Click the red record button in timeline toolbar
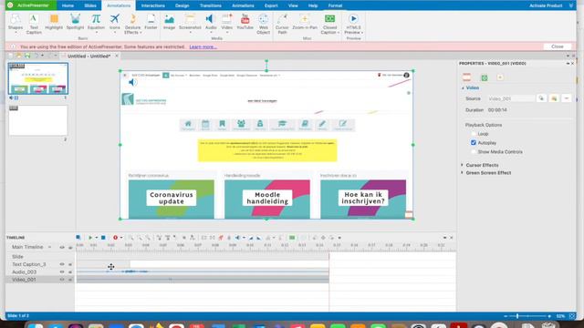 point(116,237)
